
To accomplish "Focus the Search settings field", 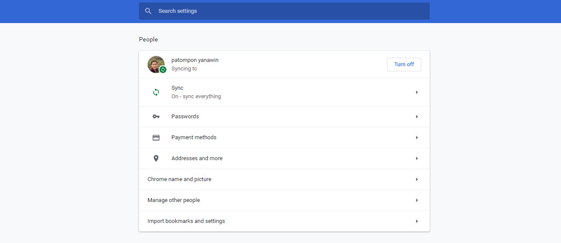I will (284, 11).
